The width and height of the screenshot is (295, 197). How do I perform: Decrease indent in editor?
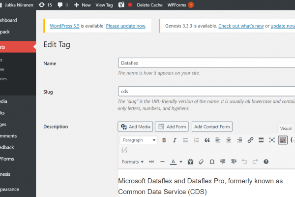[223, 162]
